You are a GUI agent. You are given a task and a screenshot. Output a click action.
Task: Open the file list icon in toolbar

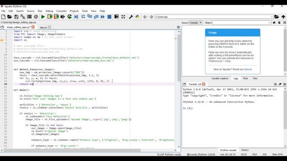click(x=29, y=17)
